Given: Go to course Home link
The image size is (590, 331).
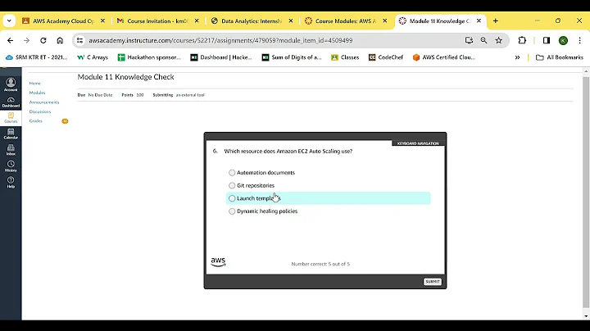Looking at the screenshot, I should (x=34, y=83).
